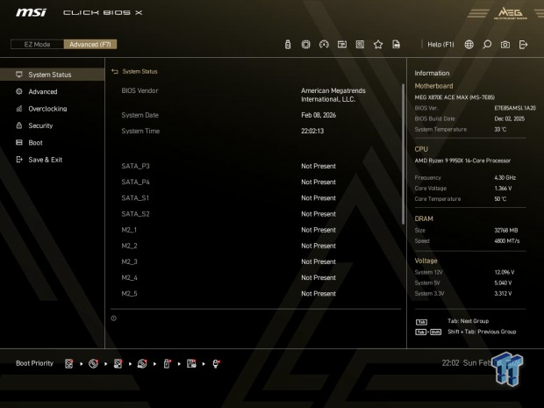Open the Save & Exit menu

tap(52, 160)
